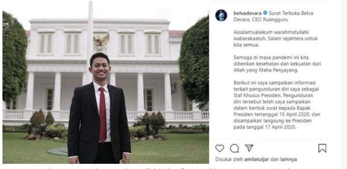
Task: View other likers via 'lainnya'
Action: [x=288, y=159]
